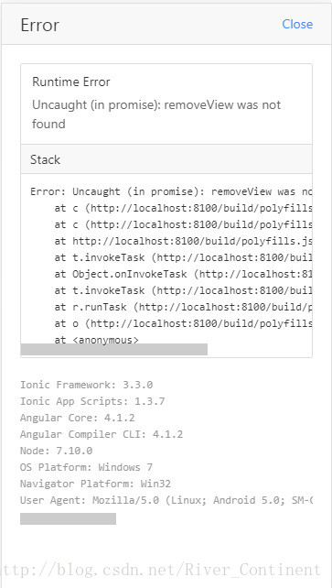Click the system info horizontal scrollbar
This screenshot has width=332, height=588.
point(68,518)
